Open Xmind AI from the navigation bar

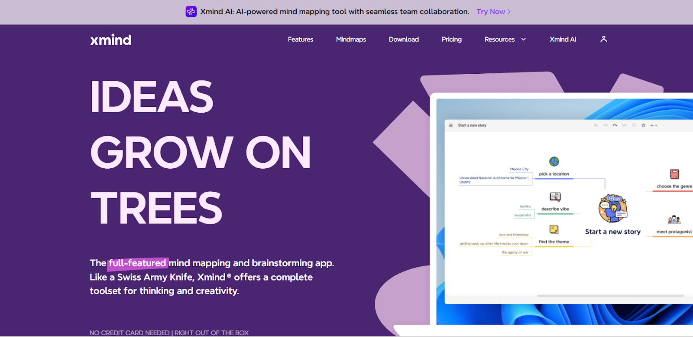(563, 39)
